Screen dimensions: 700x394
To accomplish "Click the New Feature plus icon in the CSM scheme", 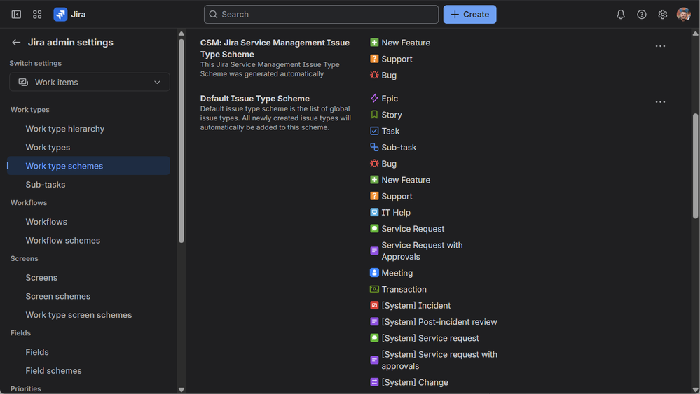I will 374,43.
